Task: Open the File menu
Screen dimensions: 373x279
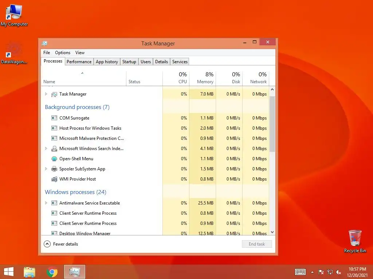Action: pyautogui.click(x=47, y=53)
